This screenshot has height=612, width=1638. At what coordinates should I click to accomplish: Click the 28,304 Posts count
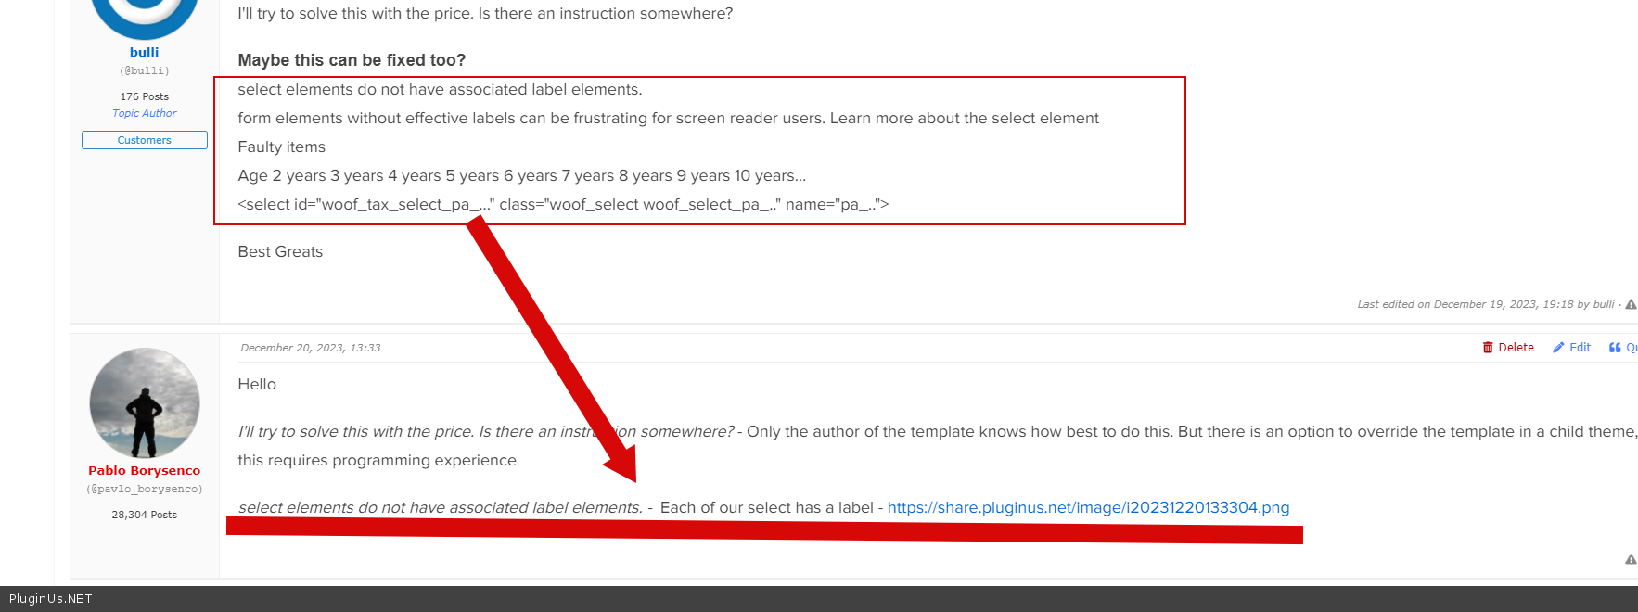144,515
